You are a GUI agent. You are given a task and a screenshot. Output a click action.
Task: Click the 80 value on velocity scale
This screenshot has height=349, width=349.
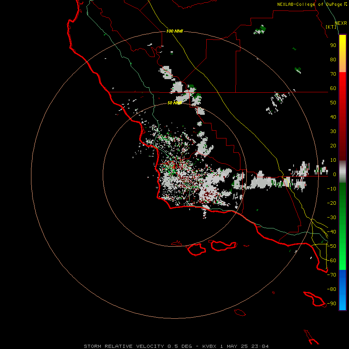pos(333,60)
